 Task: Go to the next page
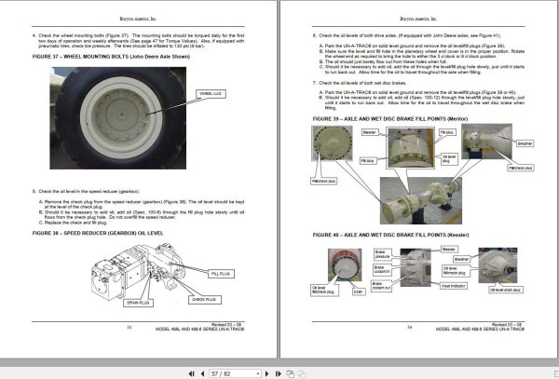tap(267, 373)
